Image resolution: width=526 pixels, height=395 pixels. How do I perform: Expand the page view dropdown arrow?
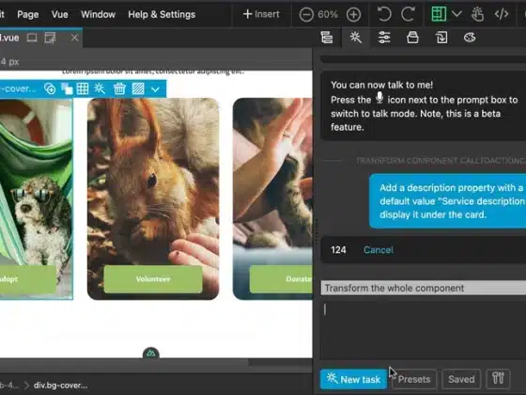pyautogui.click(x=456, y=14)
